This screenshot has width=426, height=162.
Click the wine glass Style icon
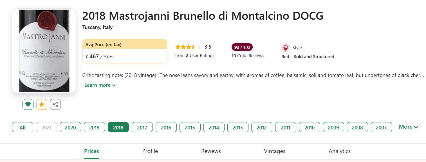tap(285, 47)
